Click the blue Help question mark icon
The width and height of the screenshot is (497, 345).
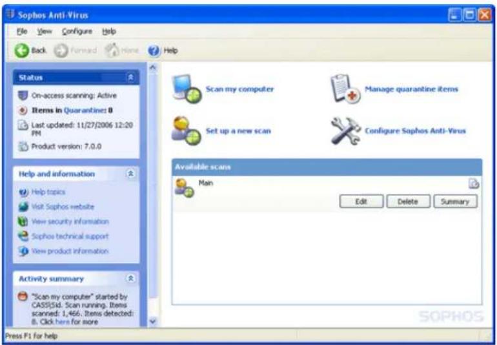pyautogui.click(x=154, y=50)
